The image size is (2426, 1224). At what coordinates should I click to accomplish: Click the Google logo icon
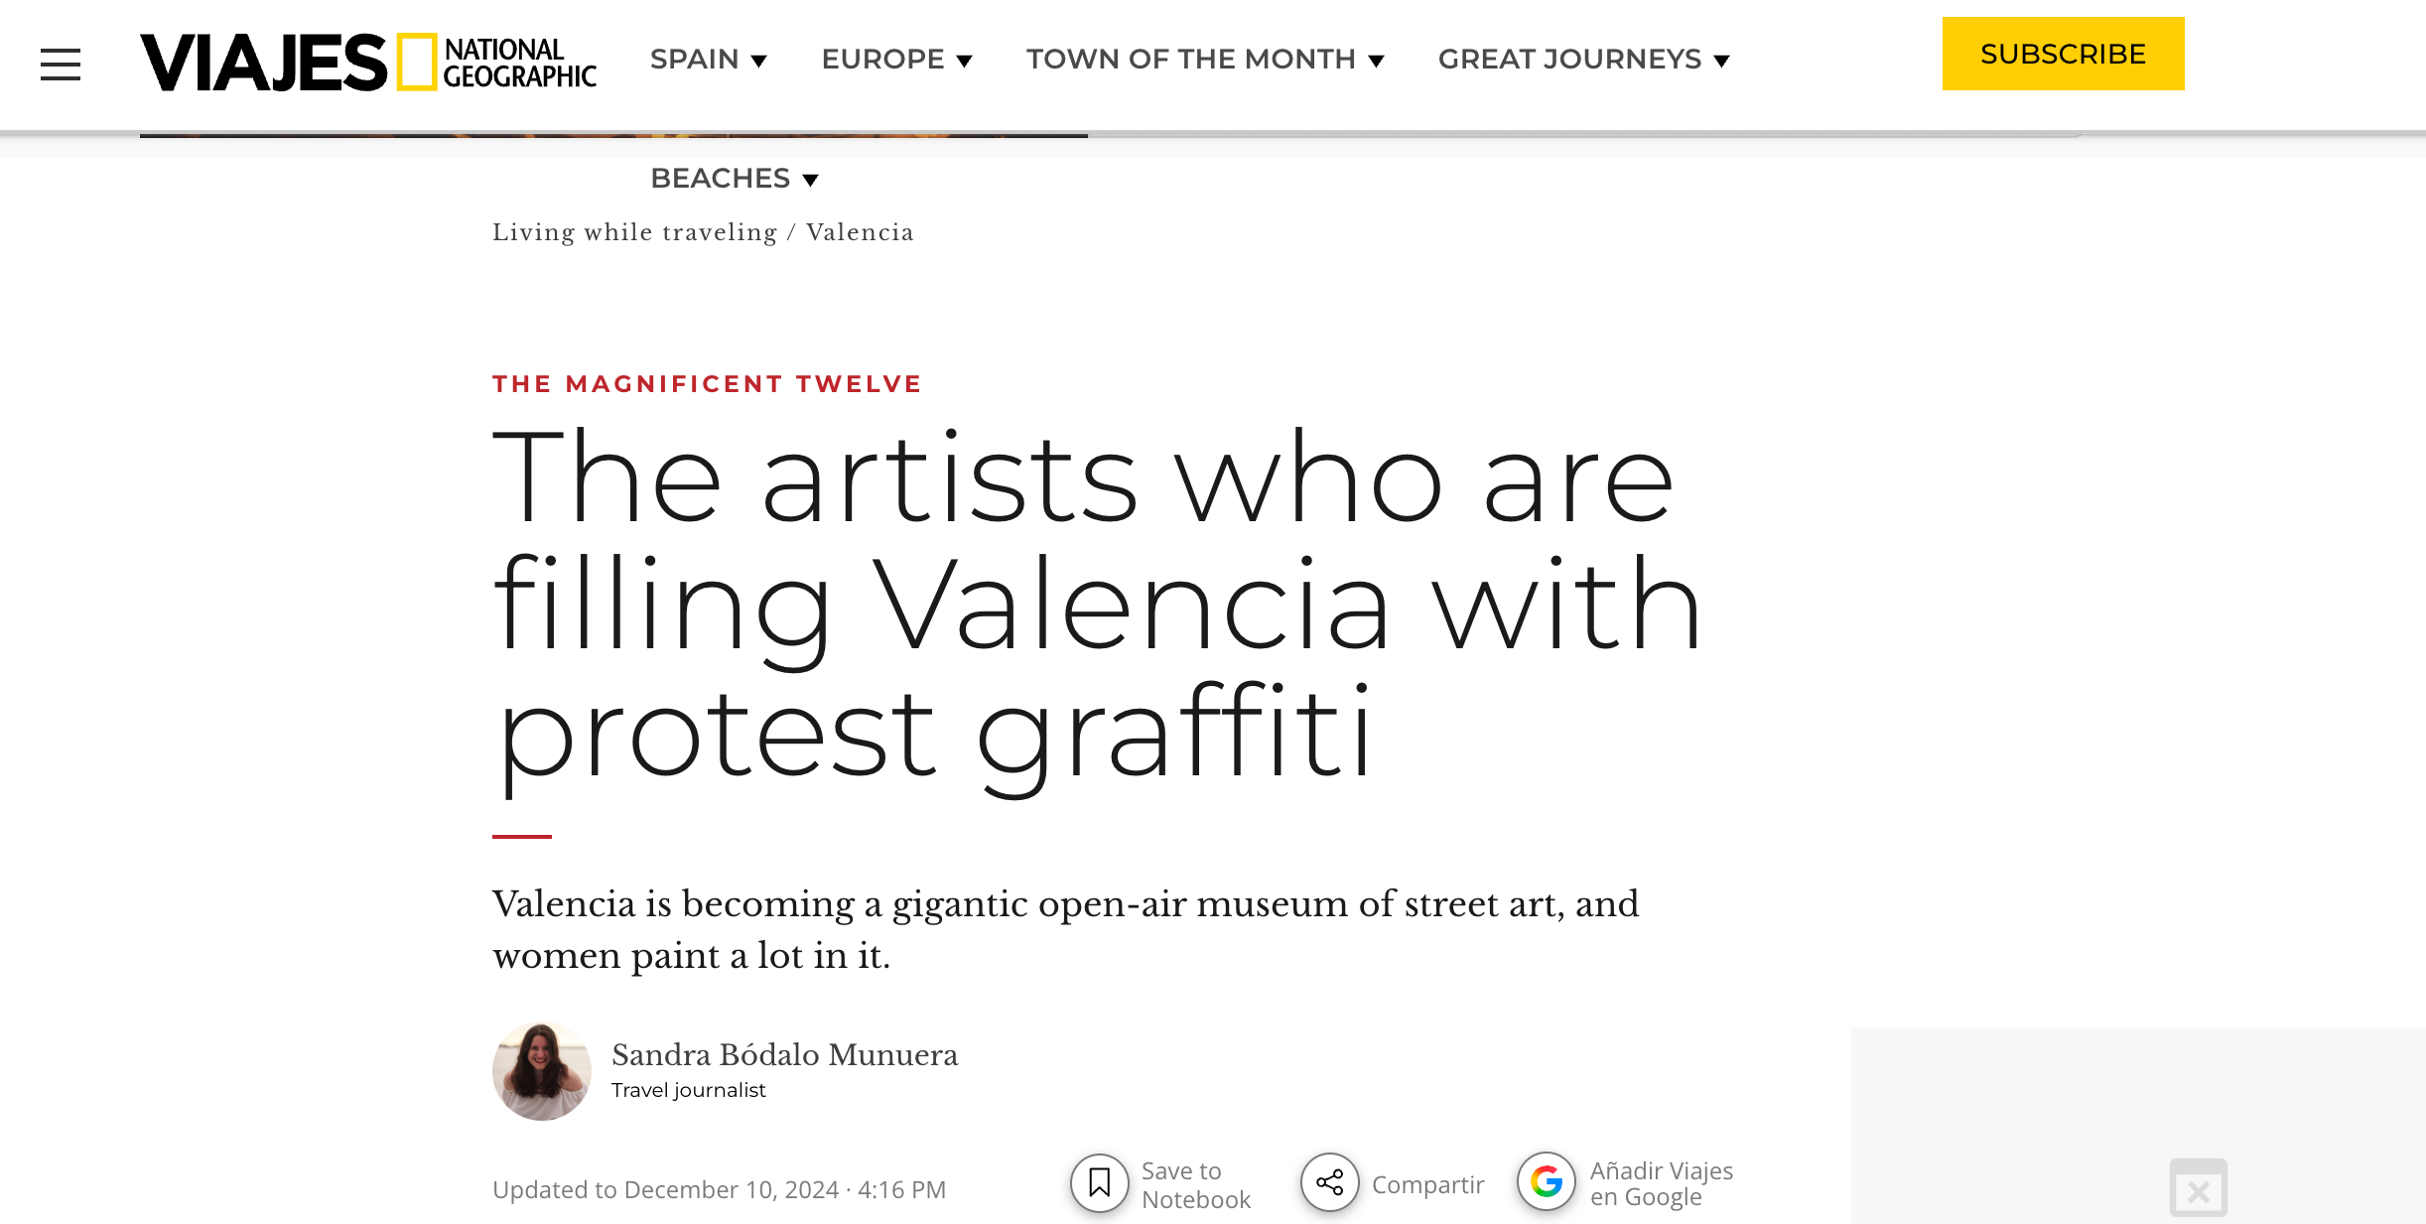pos(1547,1181)
